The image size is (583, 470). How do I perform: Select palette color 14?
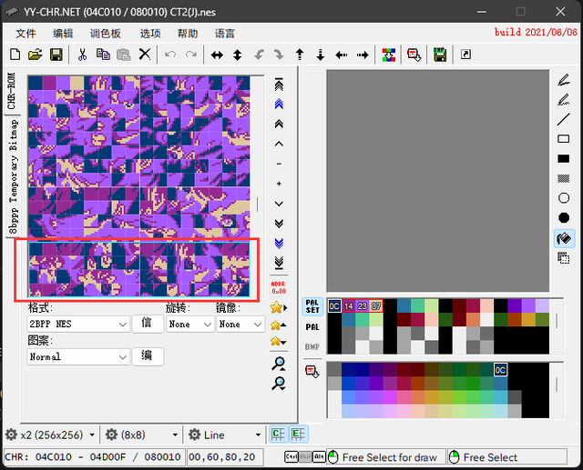pyautogui.click(x=348, y=306)
